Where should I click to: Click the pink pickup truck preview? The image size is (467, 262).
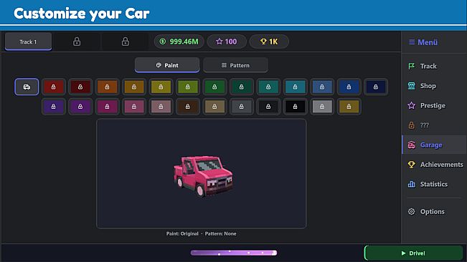[203, 176]
